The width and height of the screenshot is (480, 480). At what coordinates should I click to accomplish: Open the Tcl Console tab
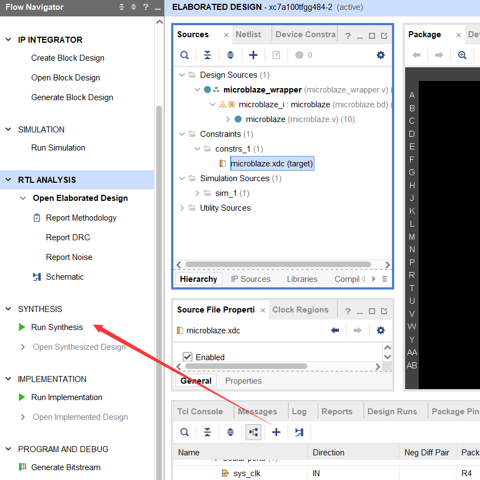click(x=200, y=412)
